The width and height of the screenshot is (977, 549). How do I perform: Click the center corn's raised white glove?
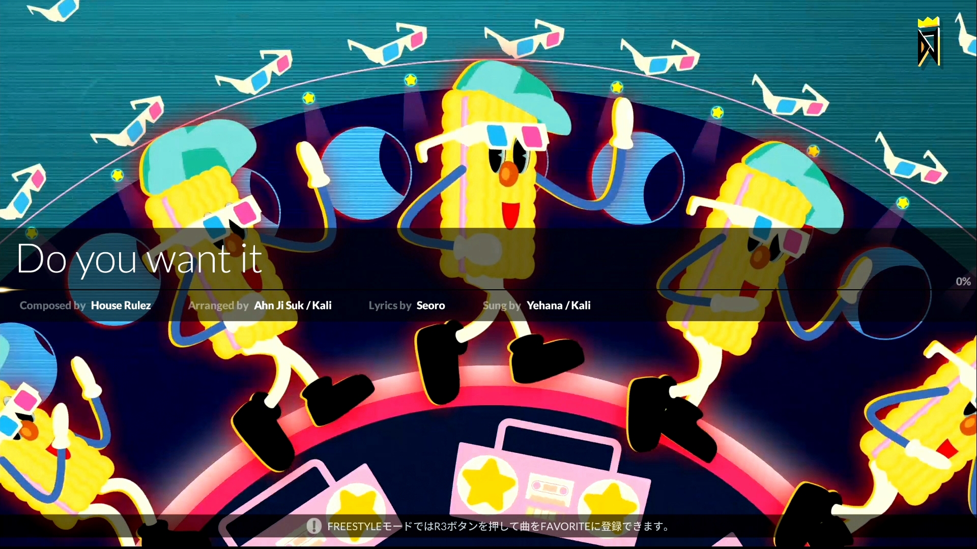coord(622,122)
